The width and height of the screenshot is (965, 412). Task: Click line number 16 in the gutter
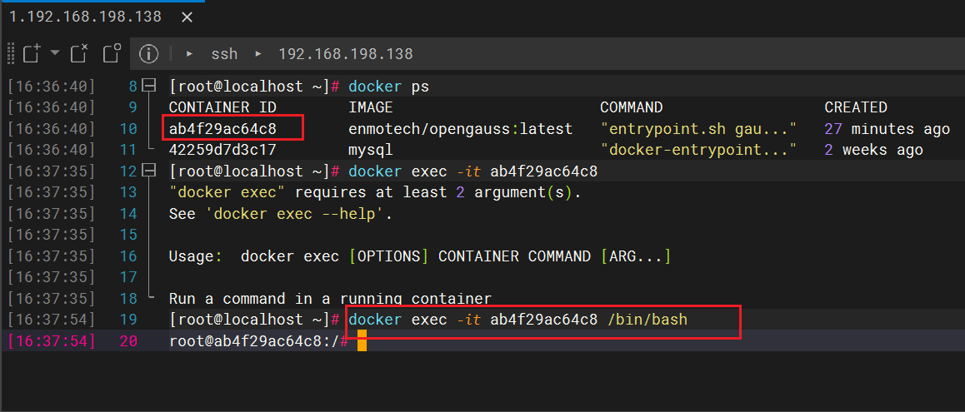(128, 256)
